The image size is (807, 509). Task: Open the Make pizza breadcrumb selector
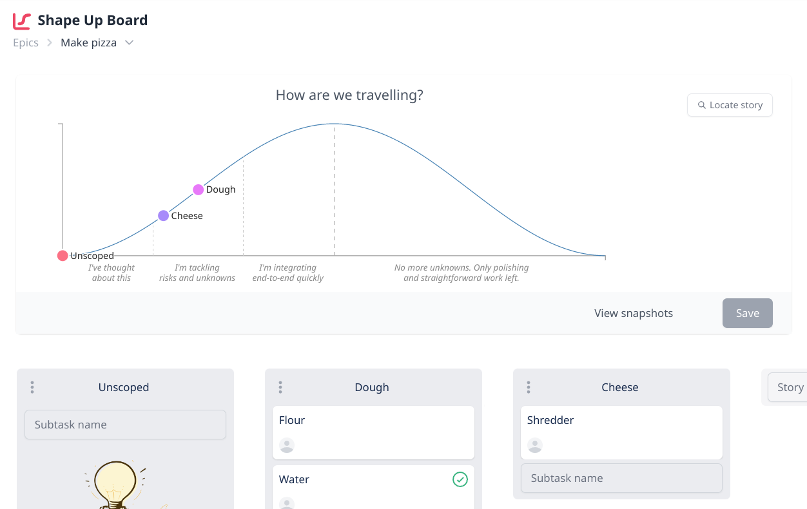[x=97, y=43]
